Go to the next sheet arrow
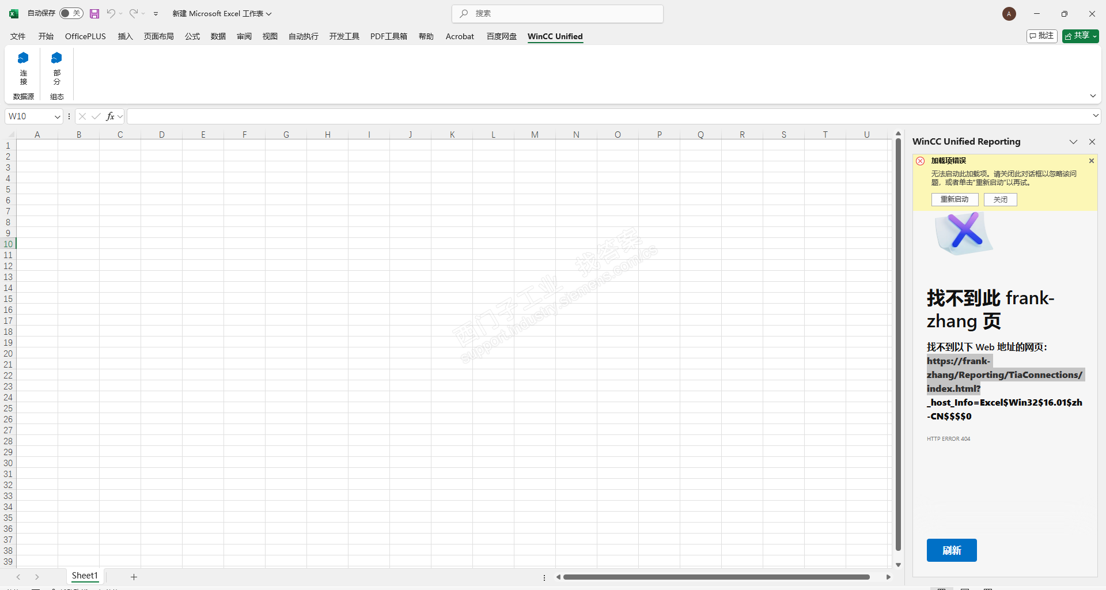 coord(37,577)
